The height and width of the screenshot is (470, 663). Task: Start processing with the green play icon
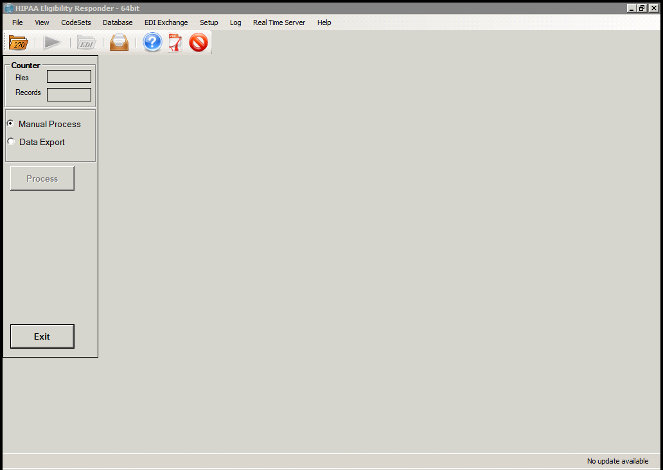[53, 42]
